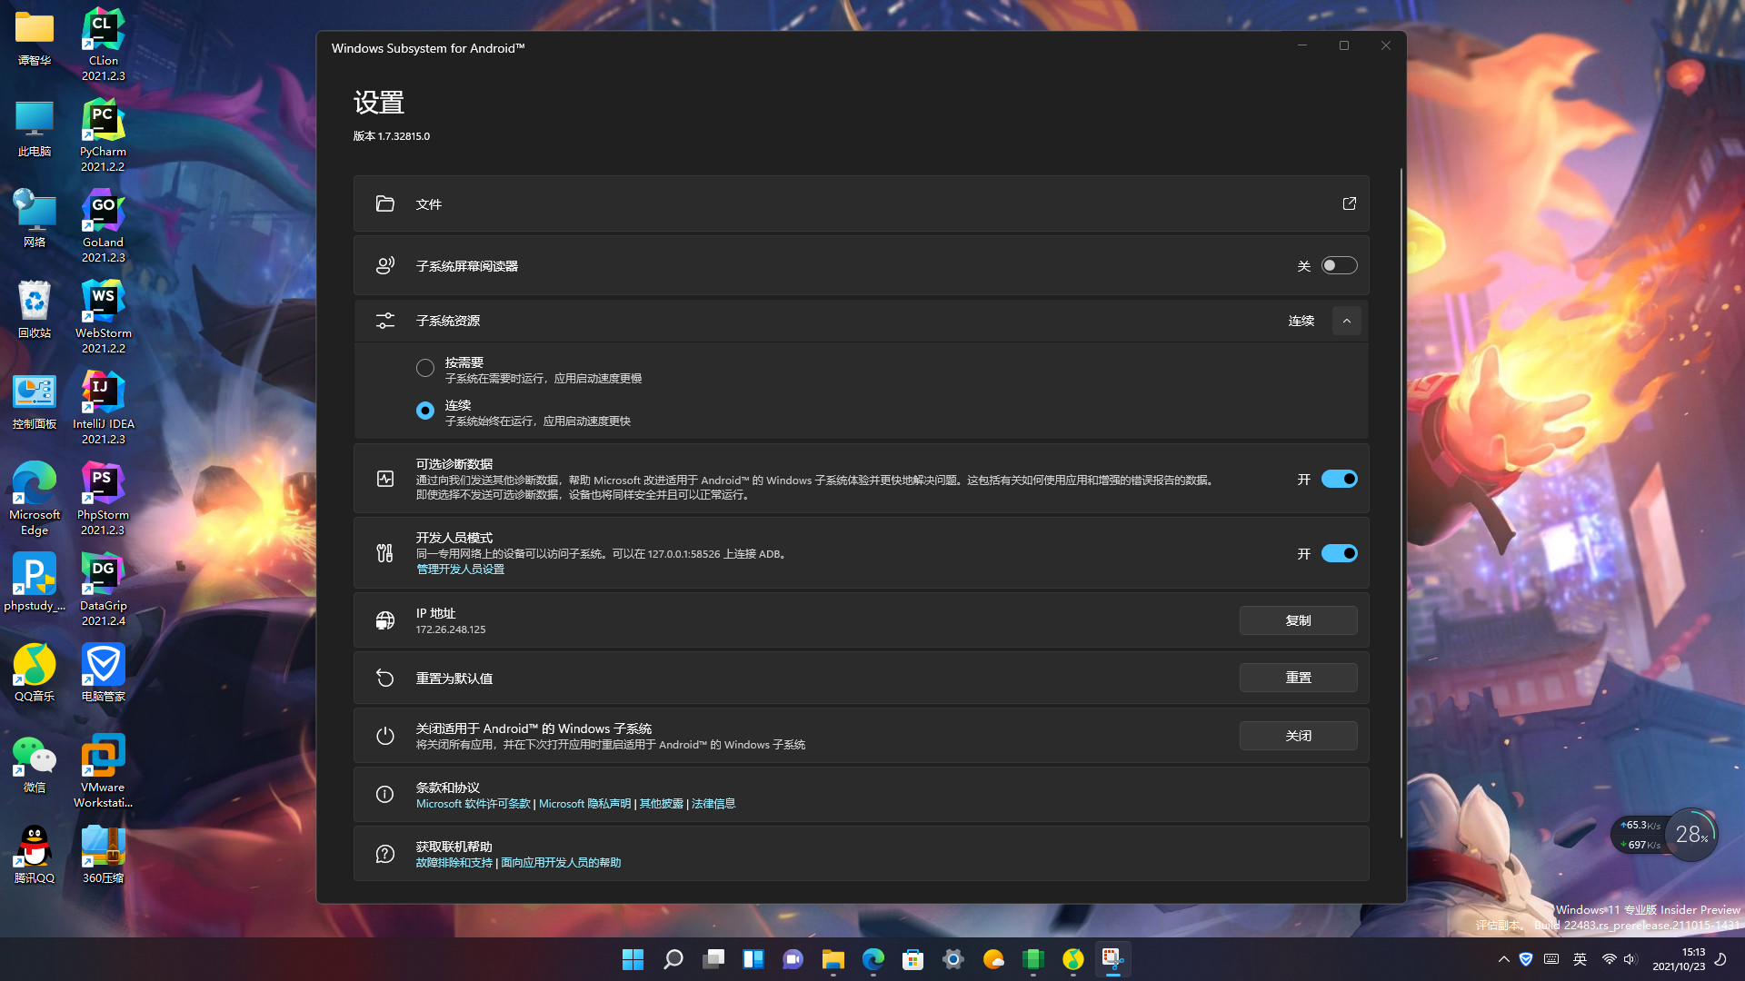Click the folder icon beside 文件

tap(385, 203)
